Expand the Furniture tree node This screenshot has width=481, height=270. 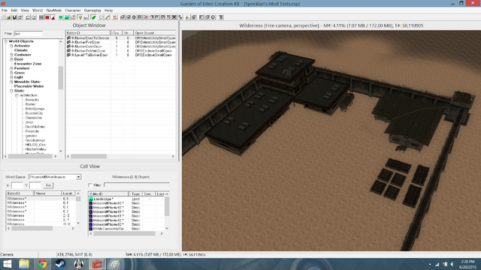click(11, 68)
